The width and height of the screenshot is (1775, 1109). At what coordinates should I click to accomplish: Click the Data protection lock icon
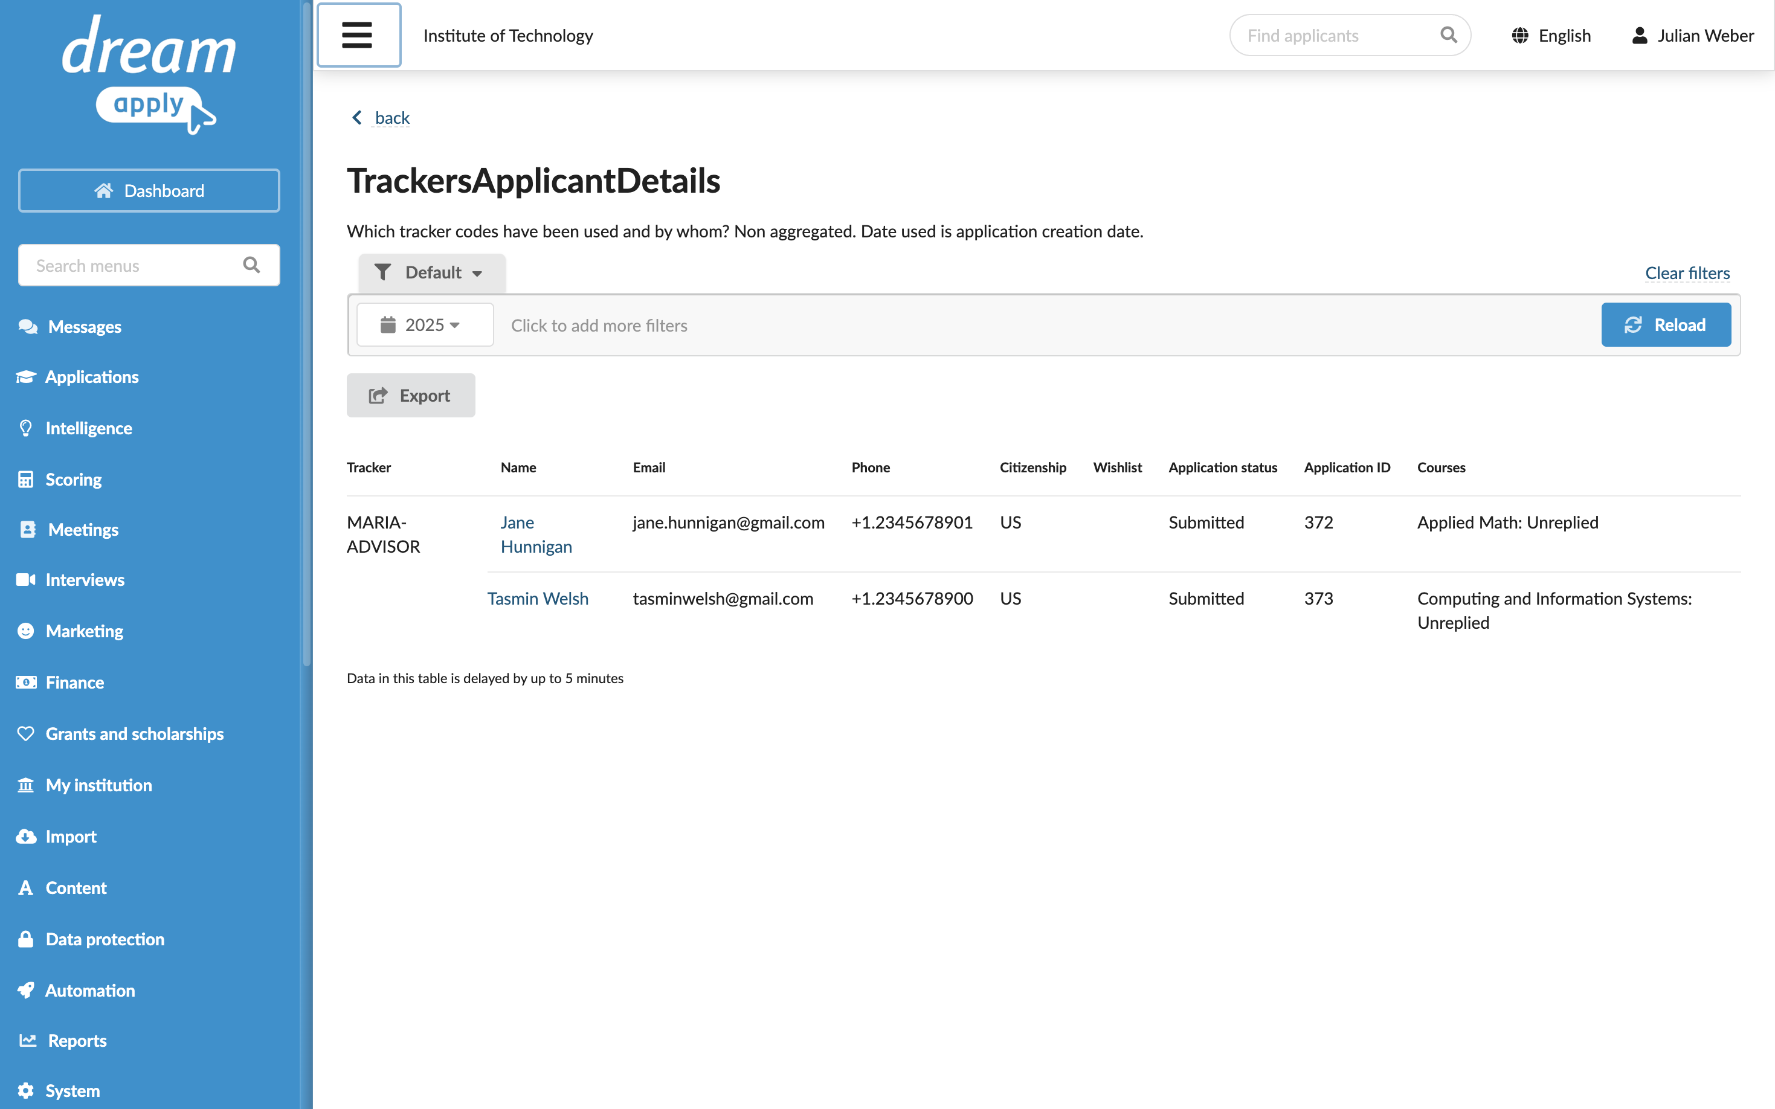[25, 939]
